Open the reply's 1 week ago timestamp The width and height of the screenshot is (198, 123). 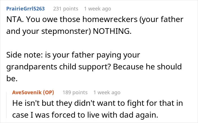click(107, 93)
